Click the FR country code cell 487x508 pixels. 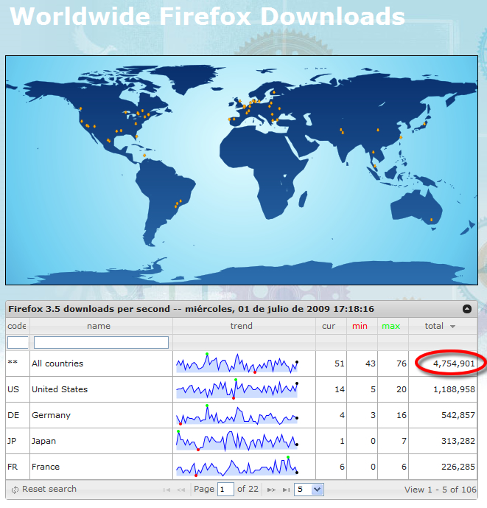13,467
